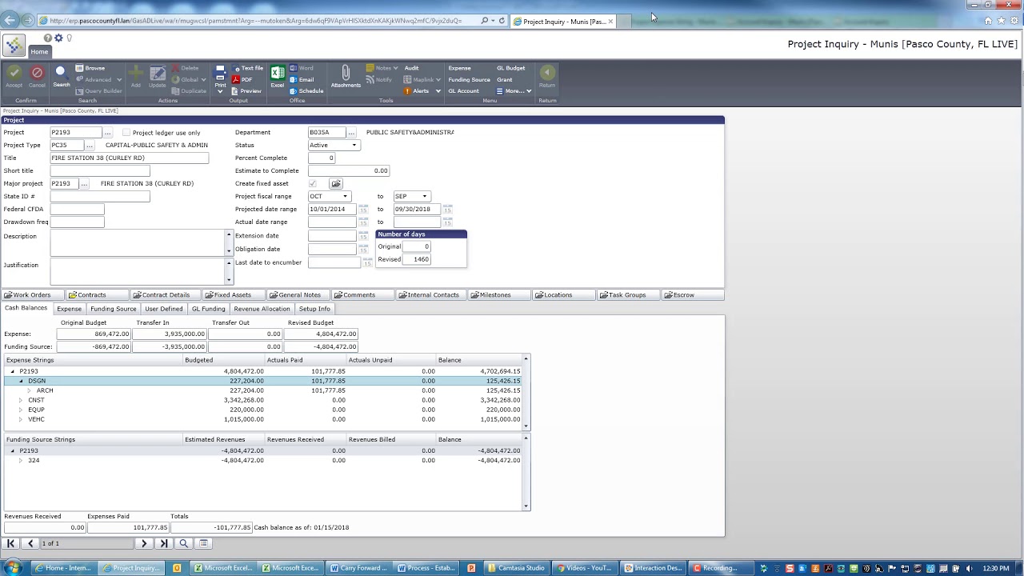The height and width of the screenshot is (576, 1024).
Task: Click the grid view icon in bottom navigation
Action: [x=204, y=543]
